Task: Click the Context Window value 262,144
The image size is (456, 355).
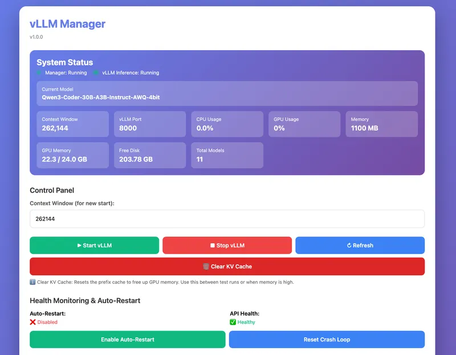Action: click(55, 128)
